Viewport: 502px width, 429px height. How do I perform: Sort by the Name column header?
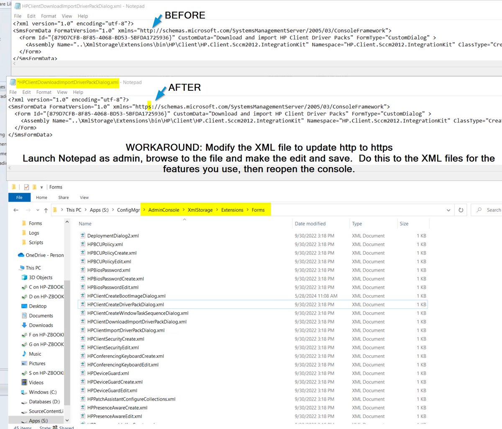(85, 224)
